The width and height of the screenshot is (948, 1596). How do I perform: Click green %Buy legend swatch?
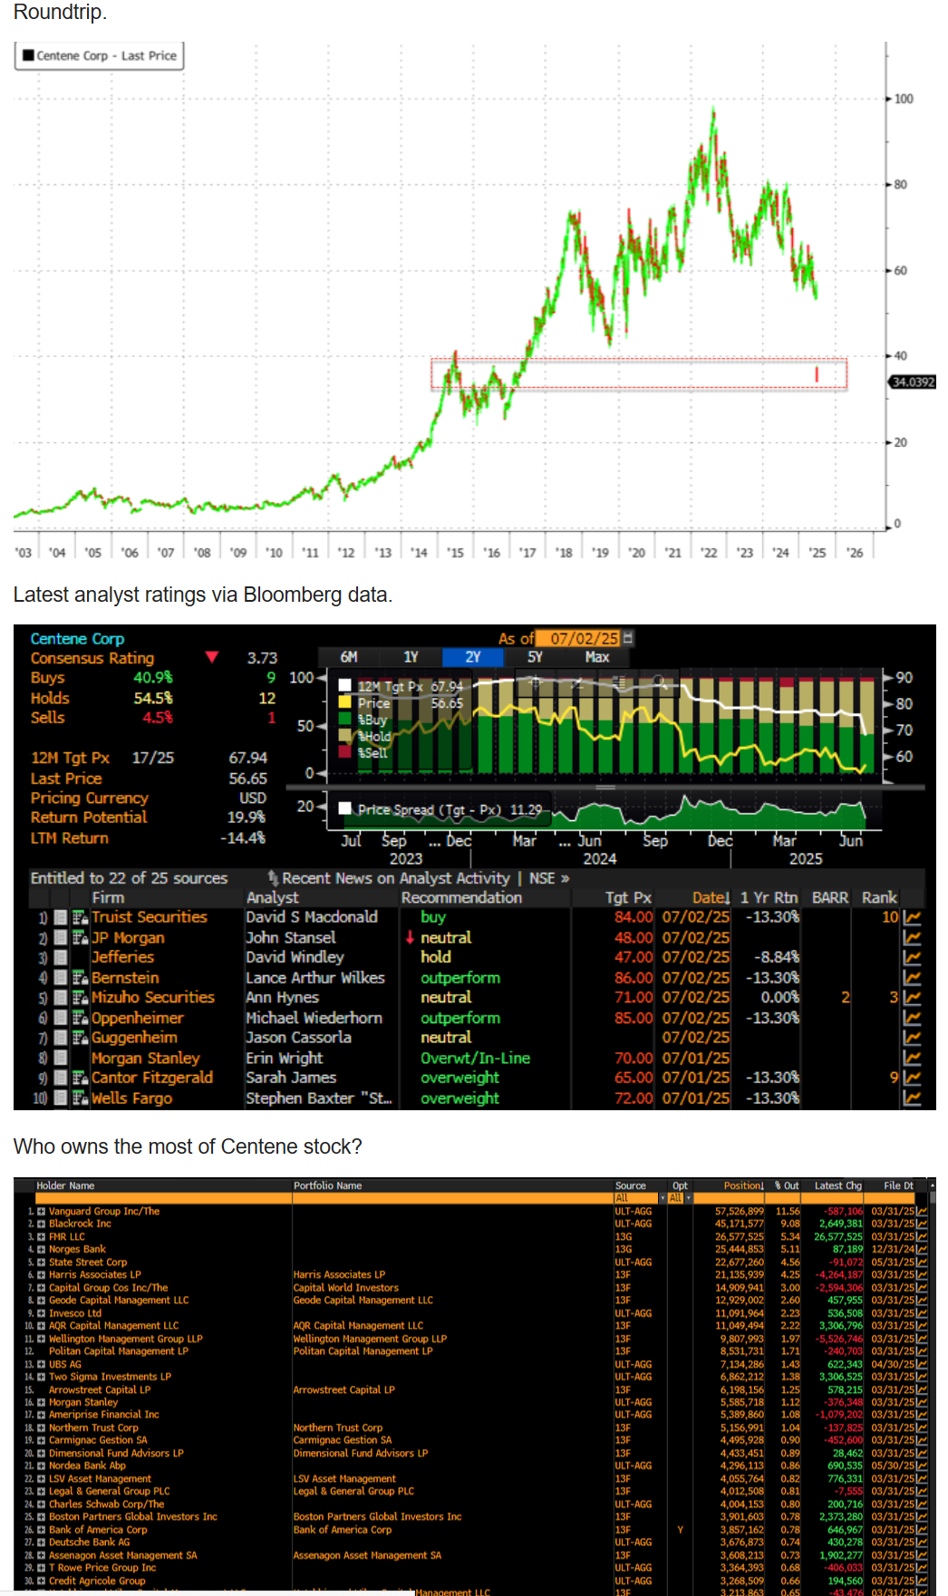point(344,719)
